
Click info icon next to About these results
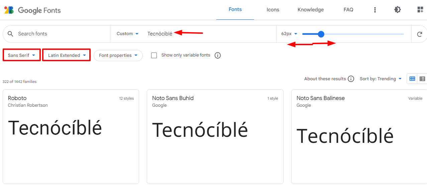pos(351,79)
